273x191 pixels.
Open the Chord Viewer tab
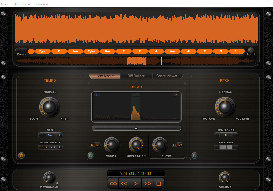[x=167, y=76]
